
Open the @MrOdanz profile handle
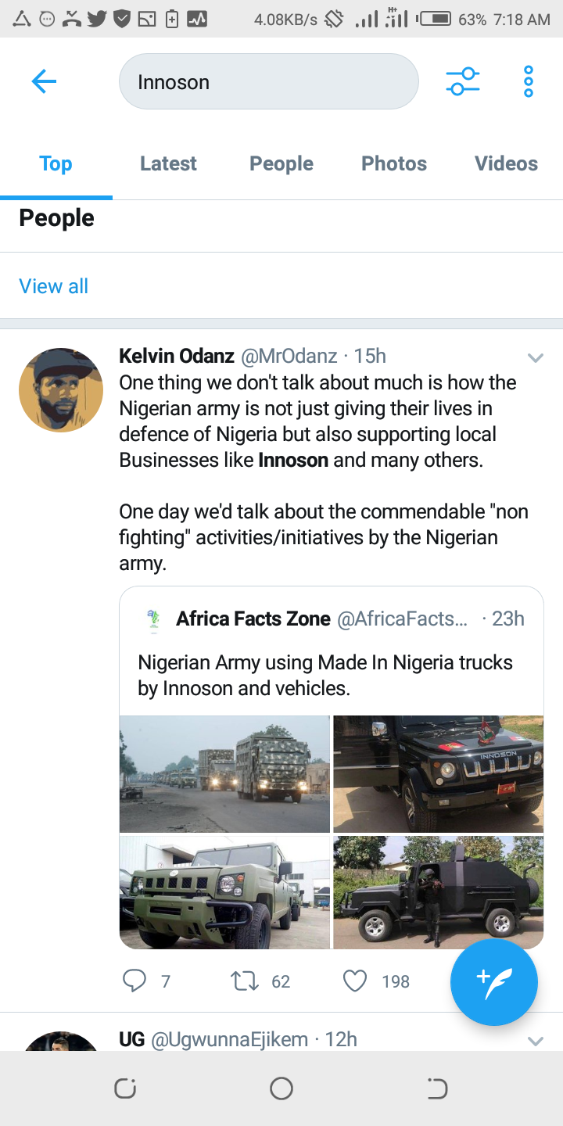point(289,357)
